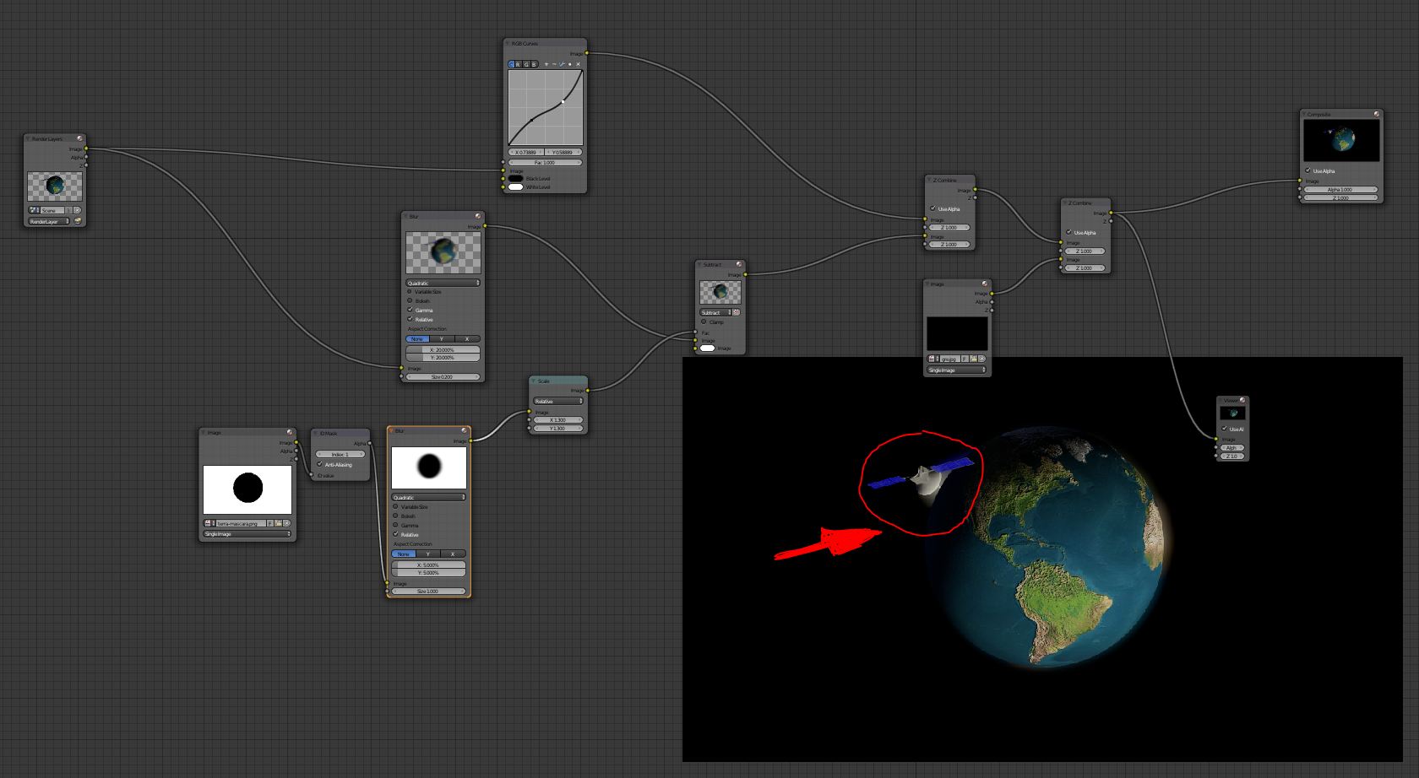The height and width of the screenshot is (778, 1419).
Task: Click the X 1.300 field on Scale node
Action: 557,419
